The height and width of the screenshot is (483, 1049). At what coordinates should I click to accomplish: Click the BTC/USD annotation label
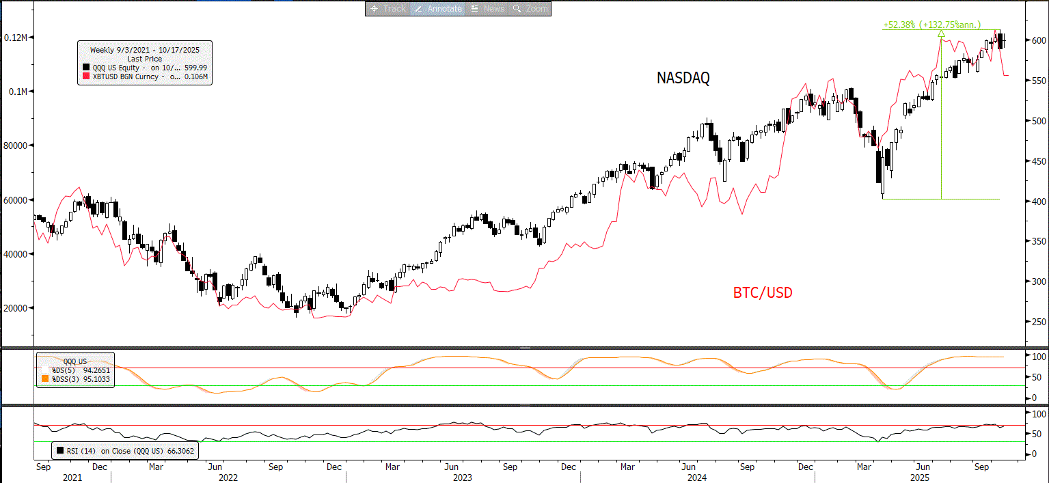[763, 293]
